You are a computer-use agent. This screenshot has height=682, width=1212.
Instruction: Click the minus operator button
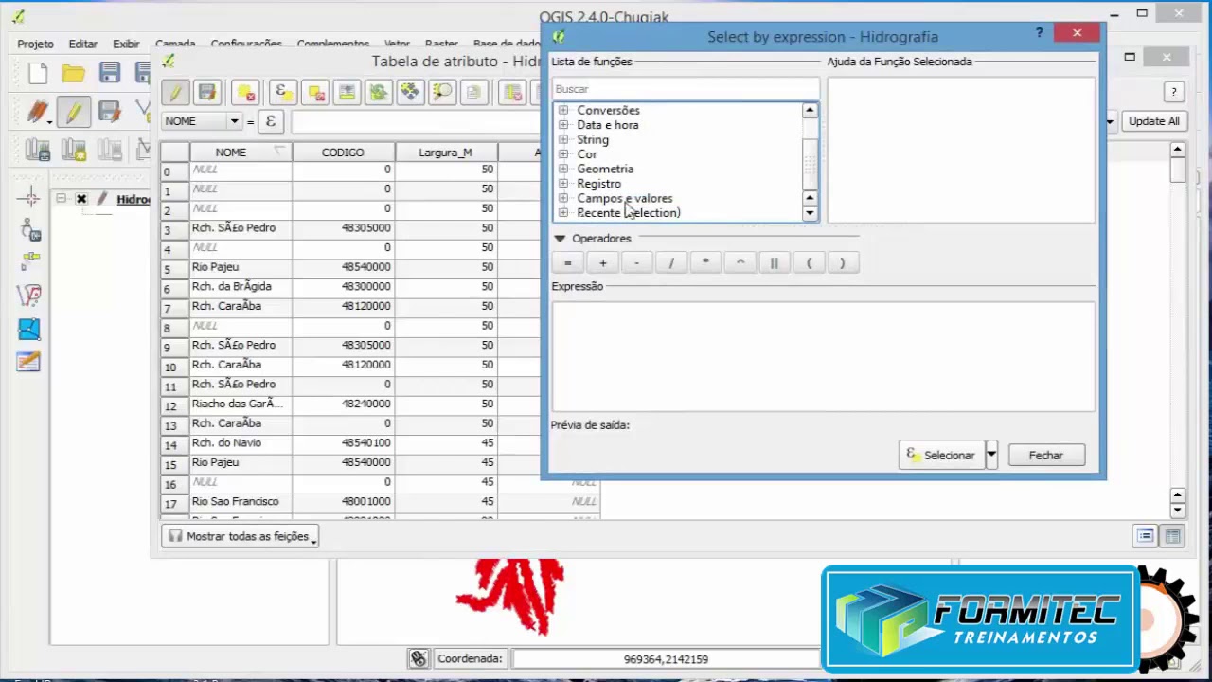tap(636, 263)
